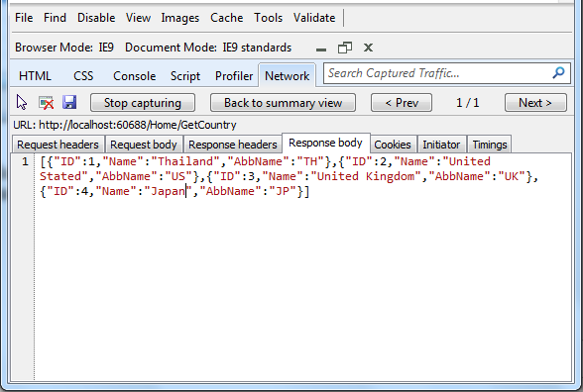Click the "United Kingdom" value in response

click(x=366, y=176)
